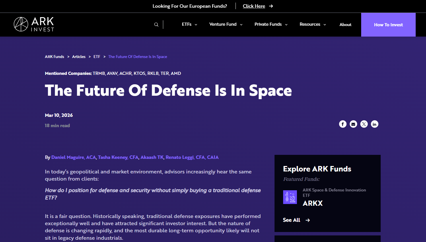Click the arrow beside Click Here
The width and height of the screenshot is (426, 242).
pyautogui.click(x=271, y=6)
